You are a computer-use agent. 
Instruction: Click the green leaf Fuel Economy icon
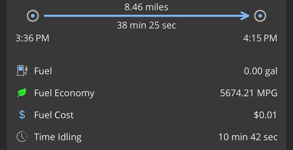tap(22, 93)
